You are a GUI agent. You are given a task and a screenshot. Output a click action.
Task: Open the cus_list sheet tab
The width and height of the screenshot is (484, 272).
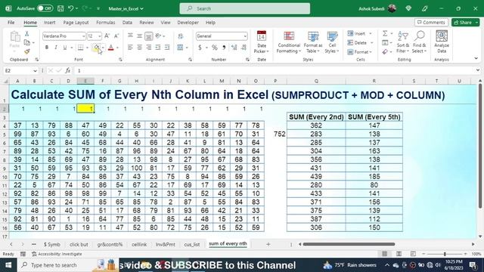tap(191, 244)
